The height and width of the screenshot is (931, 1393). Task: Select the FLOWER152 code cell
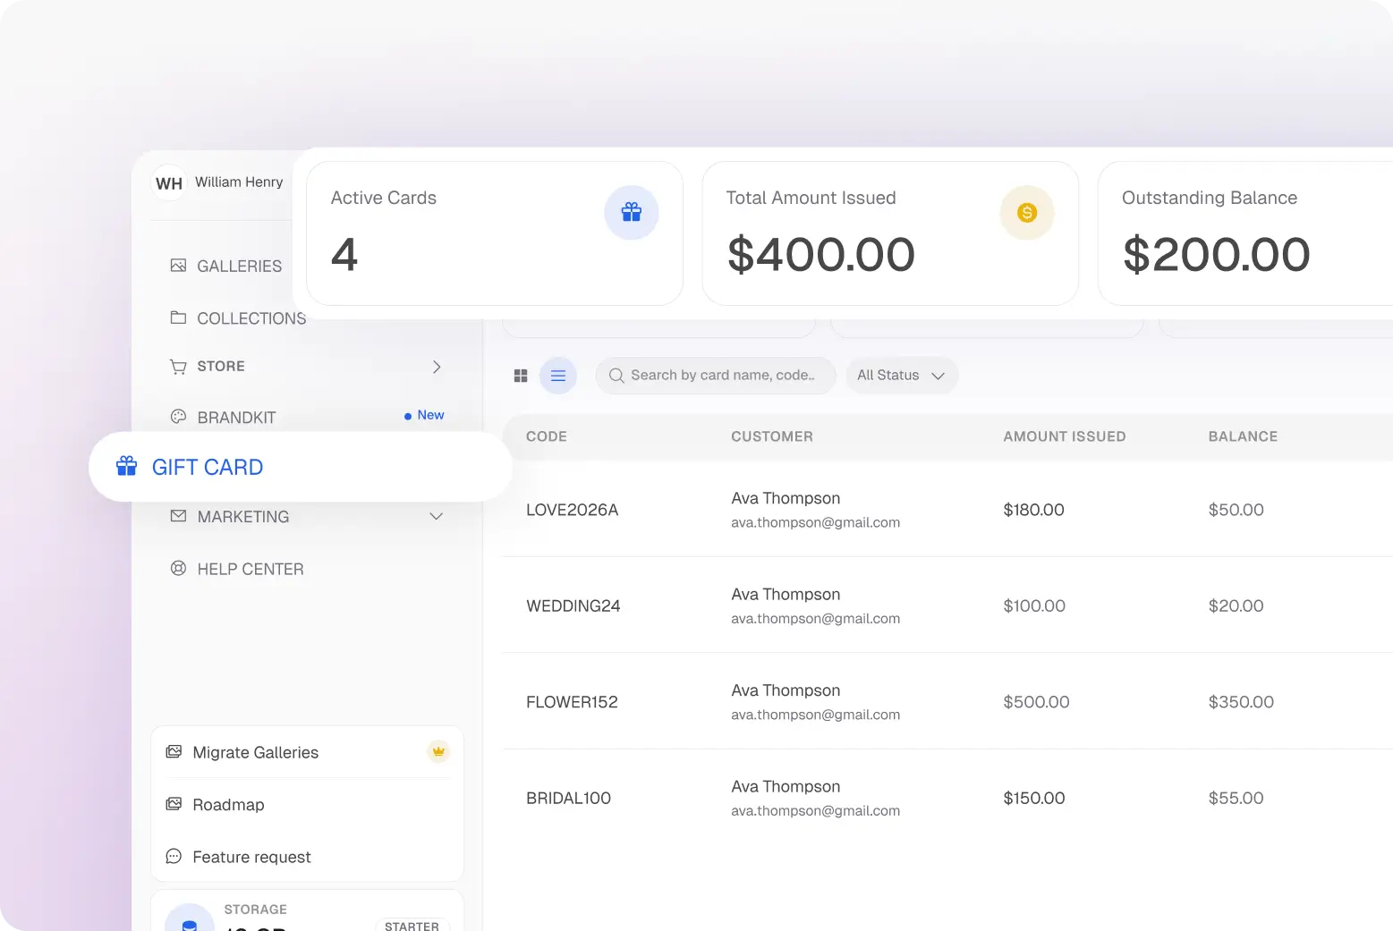(x=572, y=702)
